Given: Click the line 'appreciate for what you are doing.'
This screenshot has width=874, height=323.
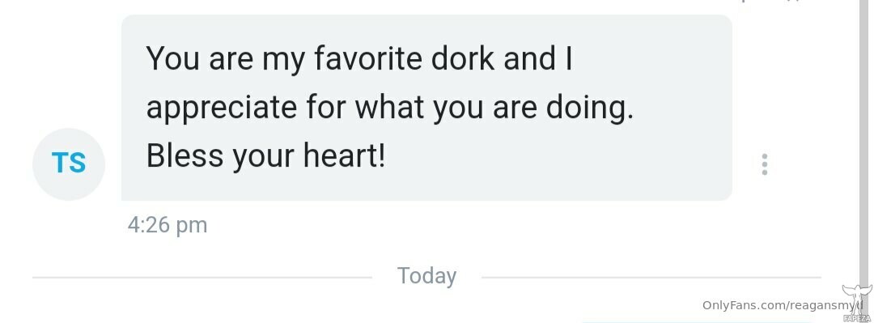Looking at the screenshot, I should pyautogui.click(x=389, y=108).
